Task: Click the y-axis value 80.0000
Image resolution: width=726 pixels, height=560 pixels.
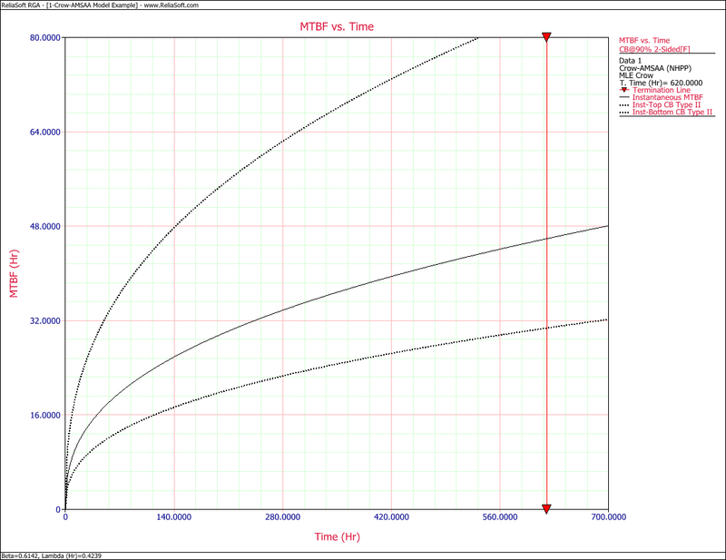Action: pyautogui.click(x=45, y=38)
